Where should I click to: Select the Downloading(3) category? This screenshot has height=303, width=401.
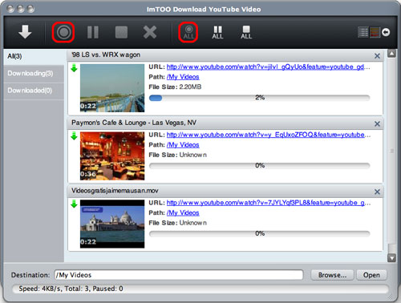(x=34, y=74)
